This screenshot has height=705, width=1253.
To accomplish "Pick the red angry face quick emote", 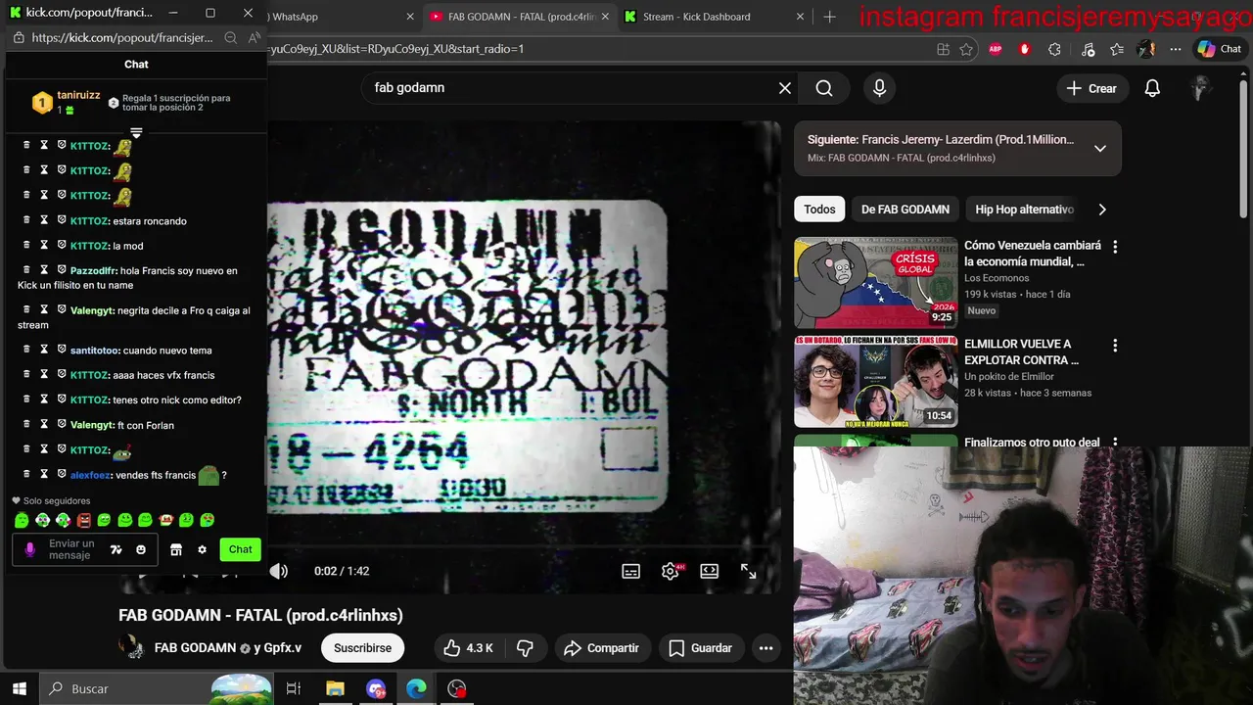I will (83, 520).
